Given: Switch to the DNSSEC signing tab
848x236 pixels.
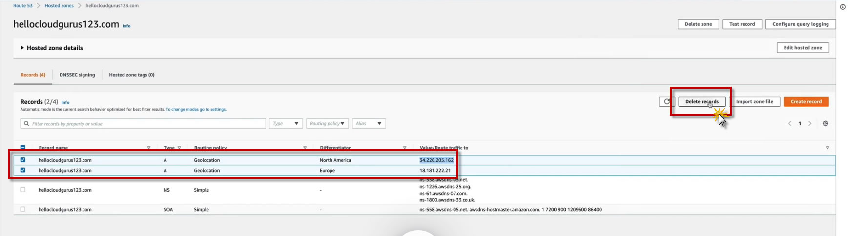Looking at the screenshot, I should tap(77, 75).
